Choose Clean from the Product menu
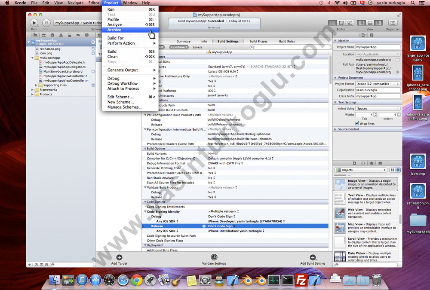430x290 pixels. pyautogui.click(x=130, y=57)
